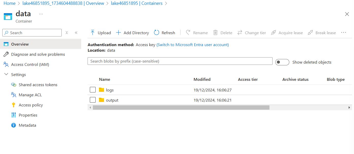Open Access policy with key icon

(x=31, y=105)
